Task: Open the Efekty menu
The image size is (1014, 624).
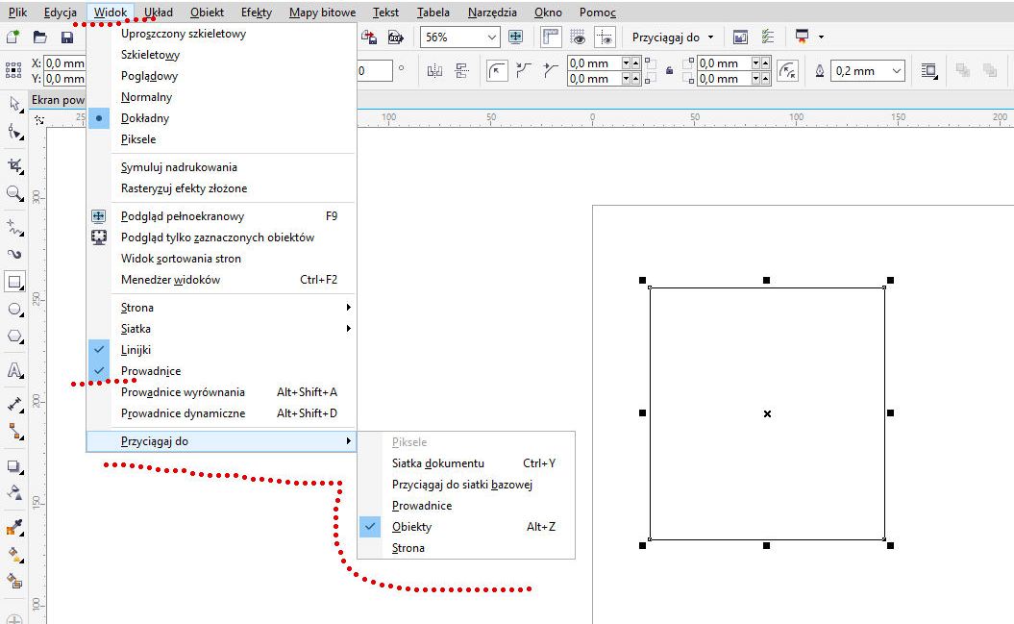Action: (x=256, y=12)
